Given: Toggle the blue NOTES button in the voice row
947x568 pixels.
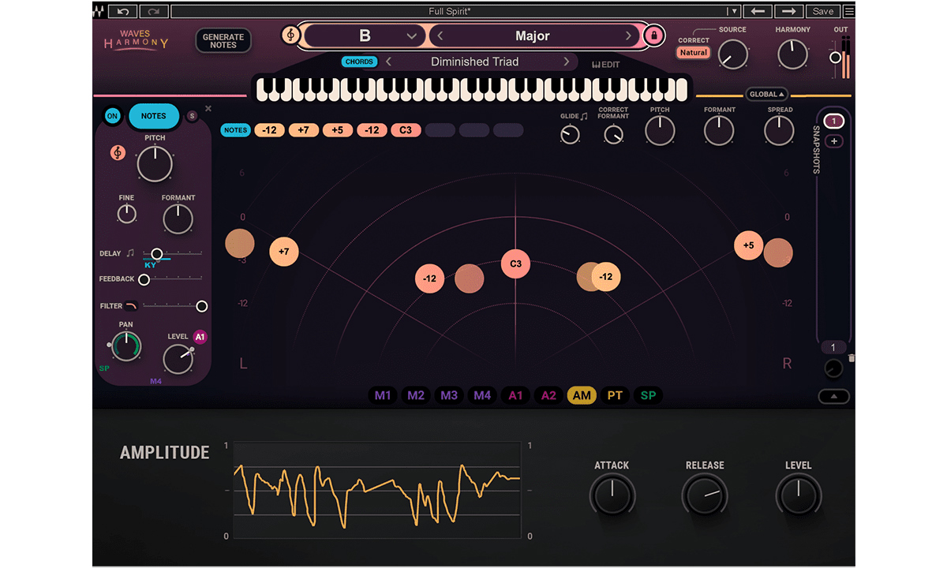Looking at the screenshot, I should pyautogui.click(x=235, y=130).
